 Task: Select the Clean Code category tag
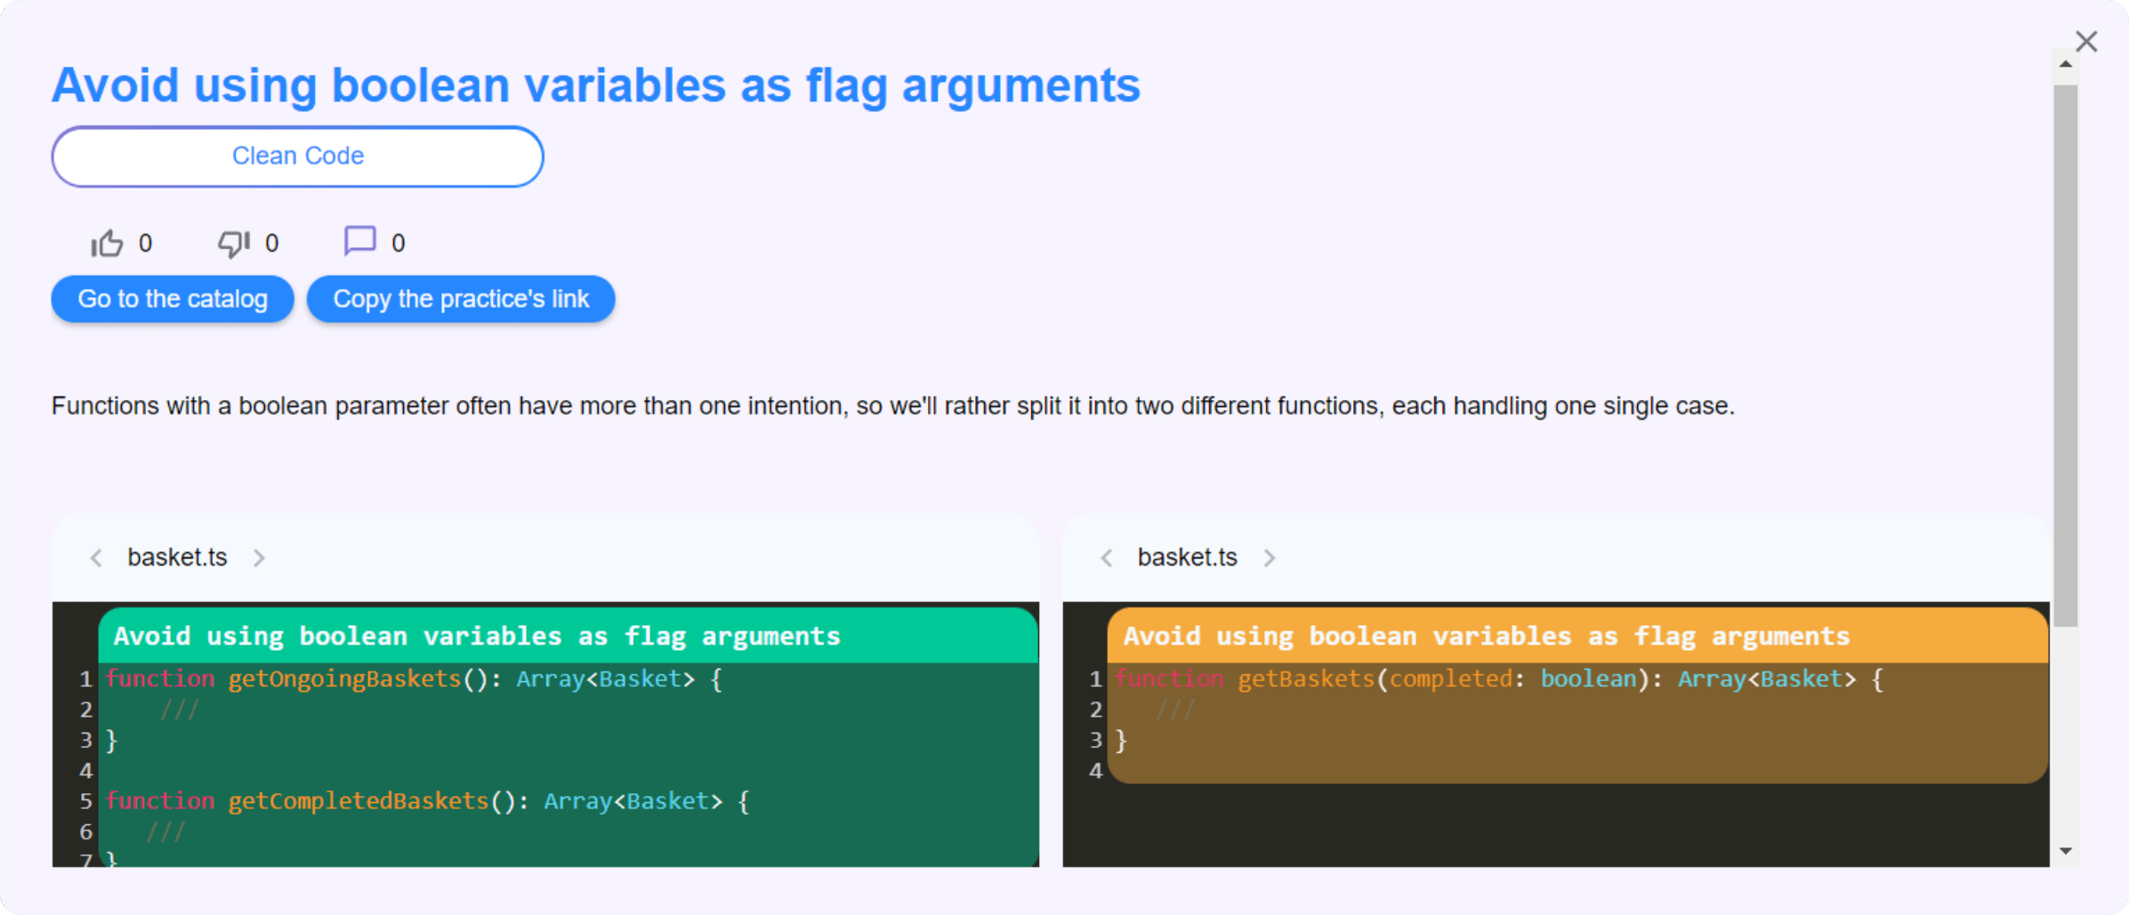tap(297, 157)
